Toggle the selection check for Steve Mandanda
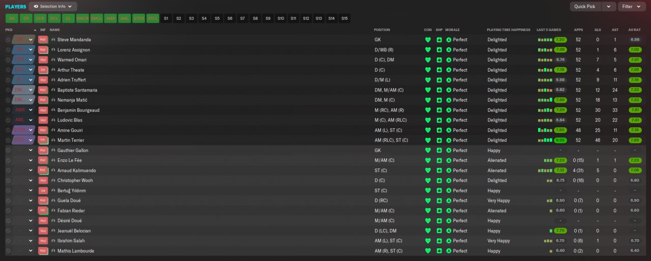Viewport: 651px width, 261px height. point(8,40)
